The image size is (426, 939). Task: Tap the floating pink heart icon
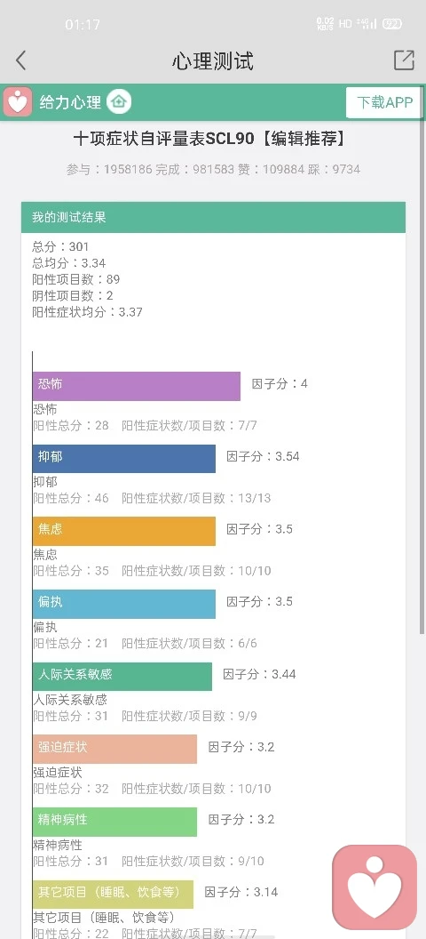(x=375, y=885)
